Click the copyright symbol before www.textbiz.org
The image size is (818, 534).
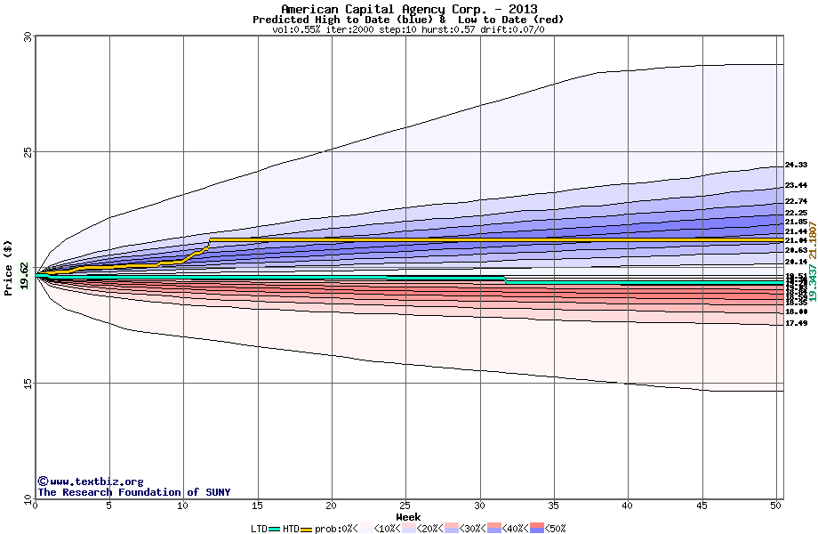coord(43,481)
